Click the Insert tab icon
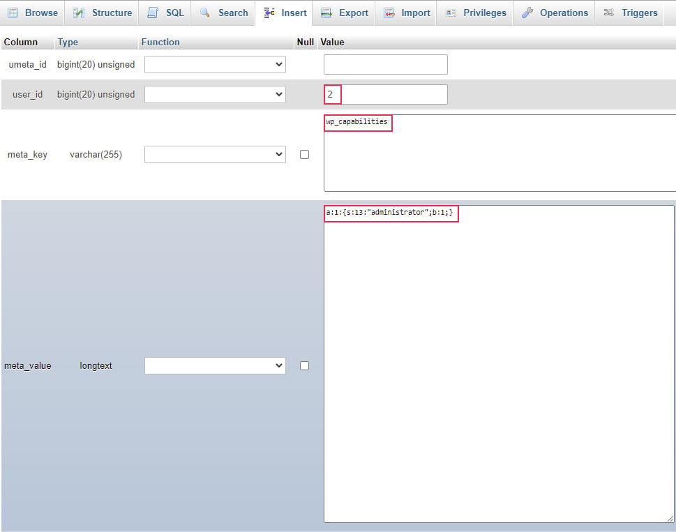 coord(269,13)
